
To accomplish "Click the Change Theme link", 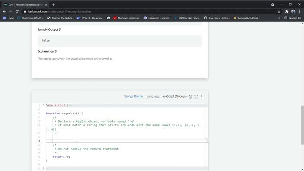I will pyautogui.click(x=133, y=96).
